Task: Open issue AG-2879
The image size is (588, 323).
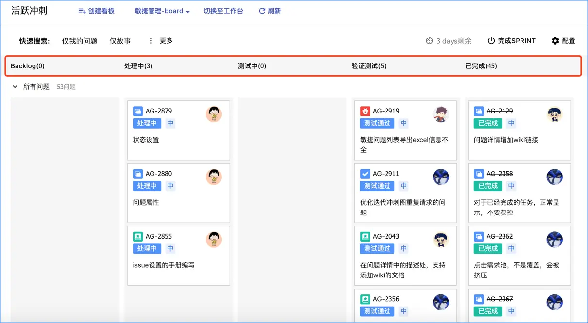Action: (159, 111)
